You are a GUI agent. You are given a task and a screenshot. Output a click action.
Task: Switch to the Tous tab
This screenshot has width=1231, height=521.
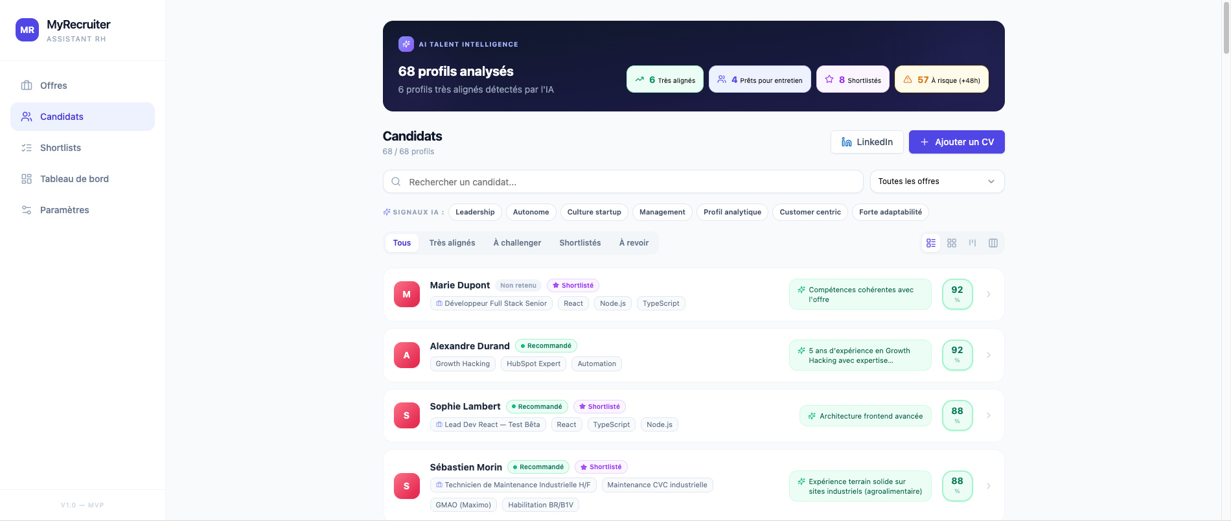(x=402, y=243)
